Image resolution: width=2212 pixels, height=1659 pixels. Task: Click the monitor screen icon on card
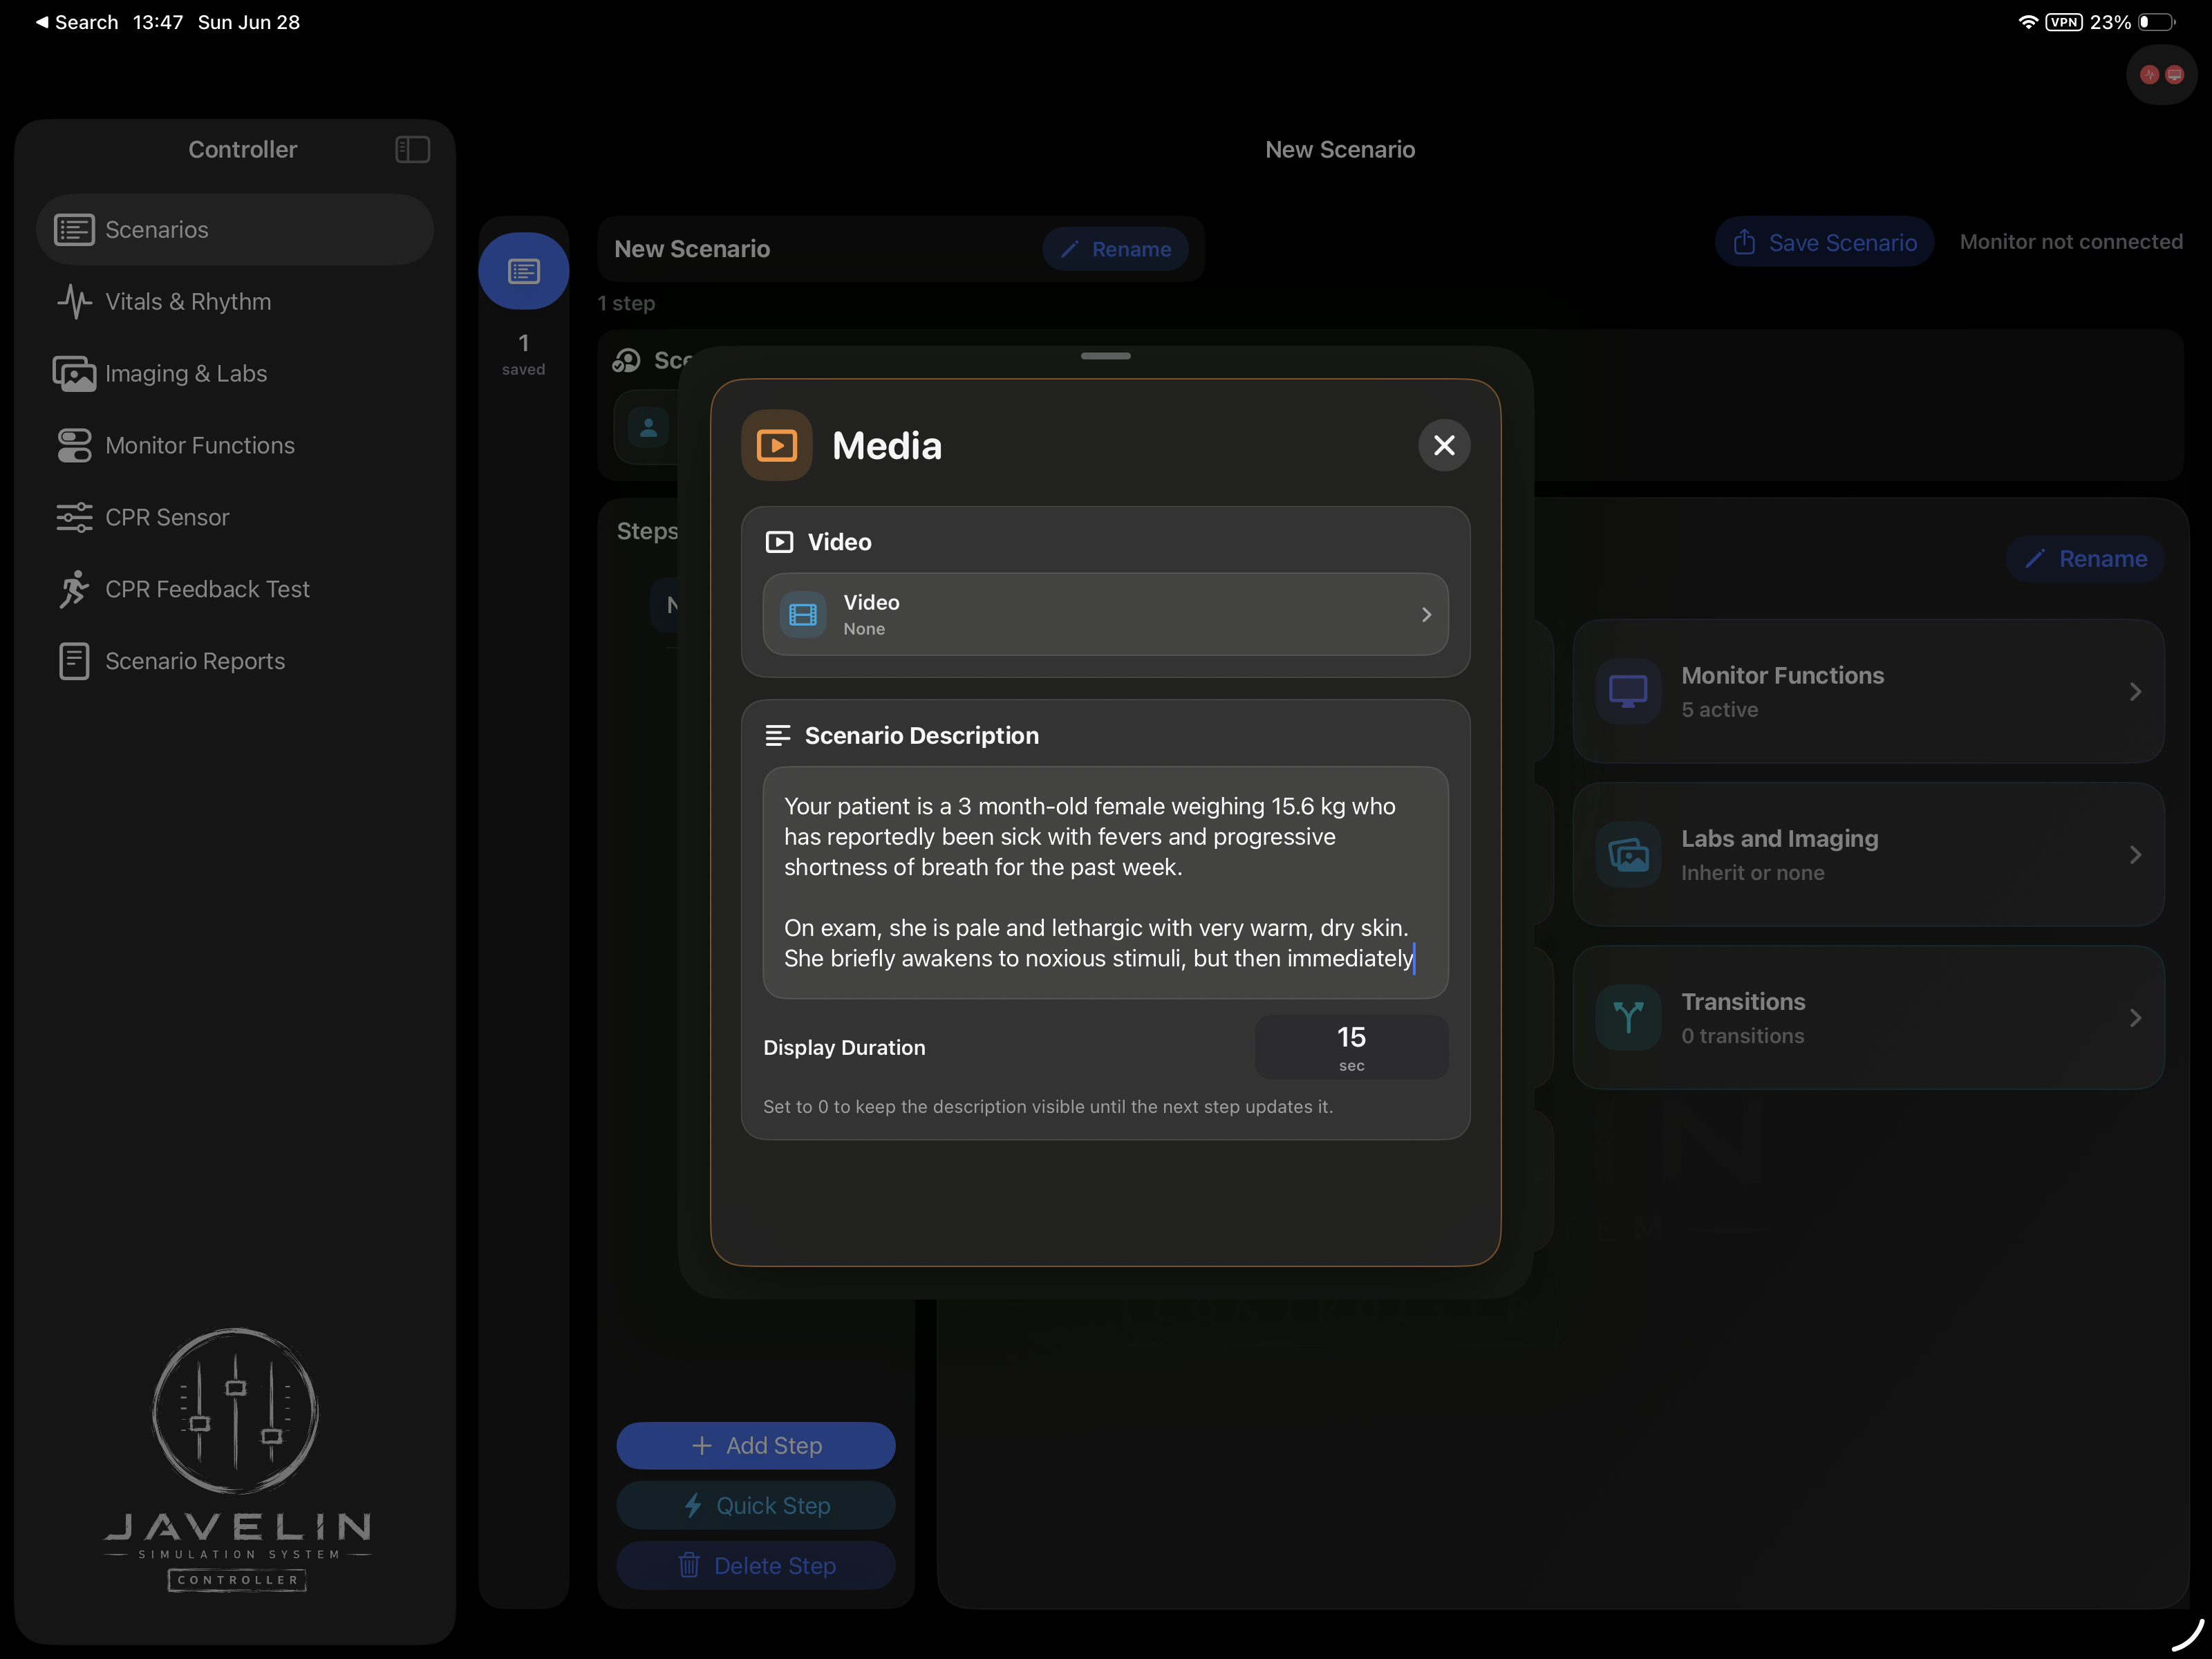coord(1628,691)
